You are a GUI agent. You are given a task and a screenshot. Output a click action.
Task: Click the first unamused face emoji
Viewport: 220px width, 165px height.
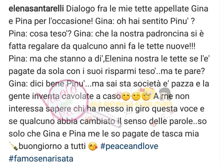tap(126, 97)
